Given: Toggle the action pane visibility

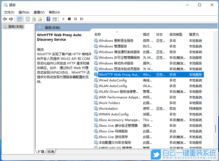Looking at the screenshot, I should coord(54,19).
